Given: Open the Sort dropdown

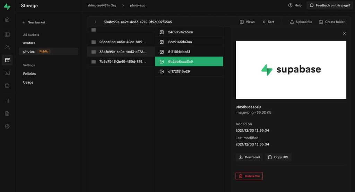Looking at the screenshot, I should coord(268,22).
